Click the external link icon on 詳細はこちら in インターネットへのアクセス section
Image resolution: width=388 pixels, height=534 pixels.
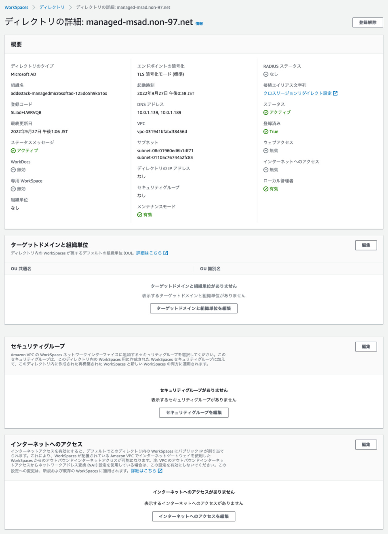pyautogui.click(x=160, y=471)
